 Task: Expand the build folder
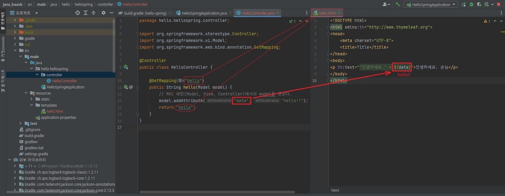(x=15, y=32)
